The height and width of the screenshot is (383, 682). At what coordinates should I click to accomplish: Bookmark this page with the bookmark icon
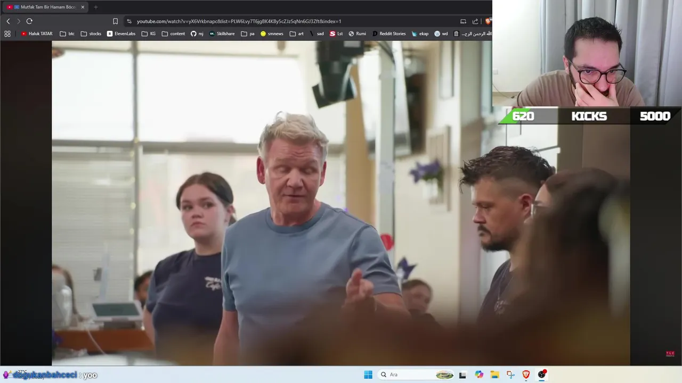pos(115,21)
